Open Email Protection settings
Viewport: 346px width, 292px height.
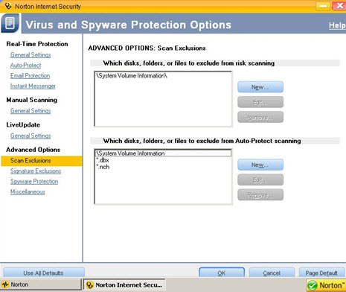[x=30, y=76]
